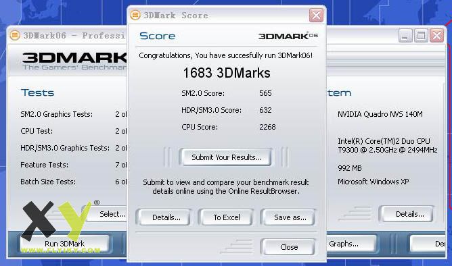Click the Tests section heading
Screen dimensions: 452x266
37,92
